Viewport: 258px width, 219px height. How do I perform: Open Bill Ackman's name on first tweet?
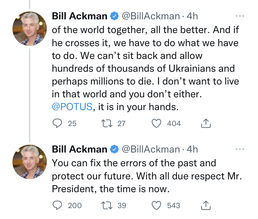[x=79, y=16]
